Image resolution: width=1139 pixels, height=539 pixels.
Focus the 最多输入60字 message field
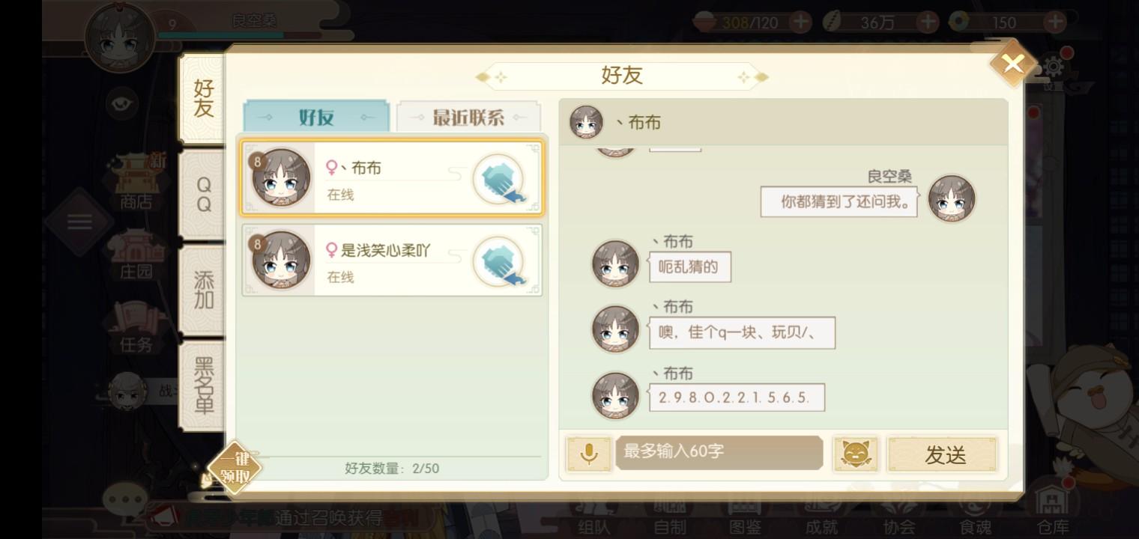tap(719, 452)
